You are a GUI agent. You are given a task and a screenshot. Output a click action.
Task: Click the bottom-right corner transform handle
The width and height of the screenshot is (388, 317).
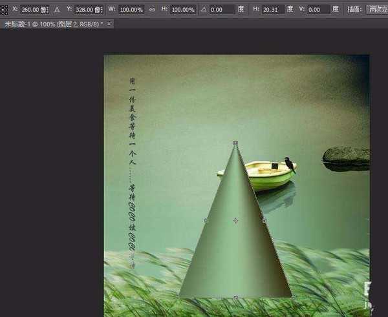point(294,298)
